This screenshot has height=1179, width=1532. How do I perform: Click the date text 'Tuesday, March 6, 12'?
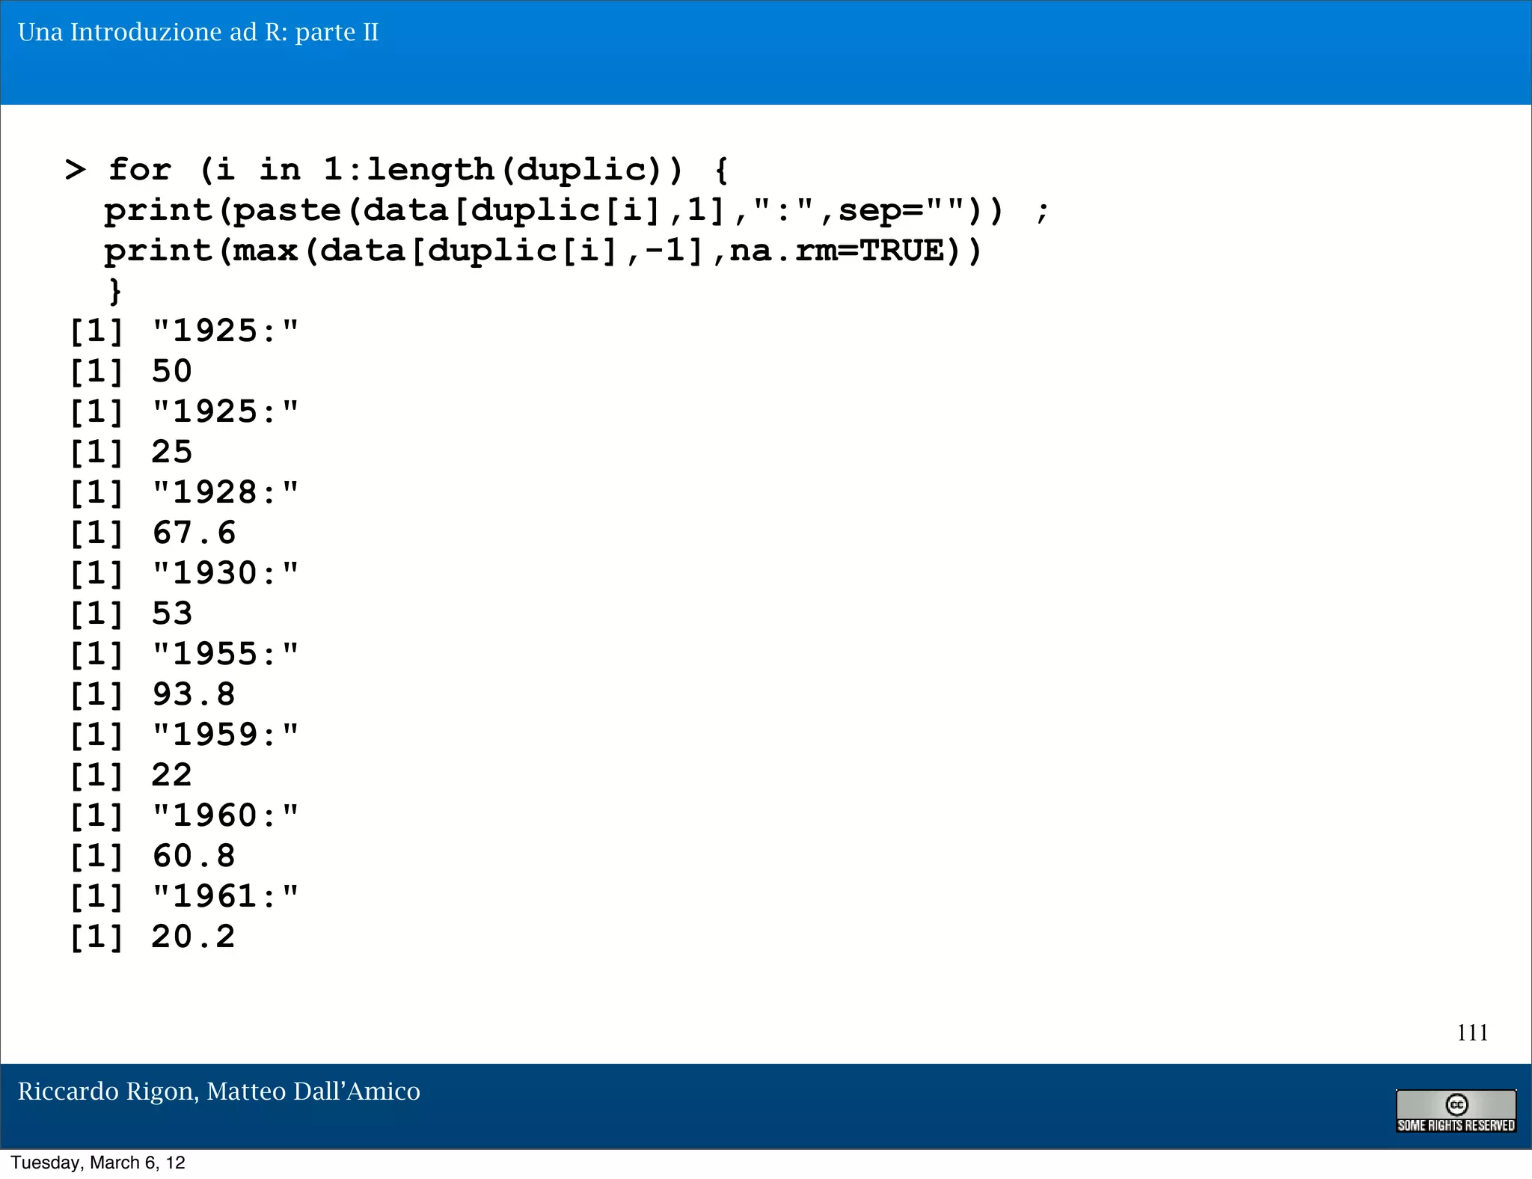tap(98, 1163)
